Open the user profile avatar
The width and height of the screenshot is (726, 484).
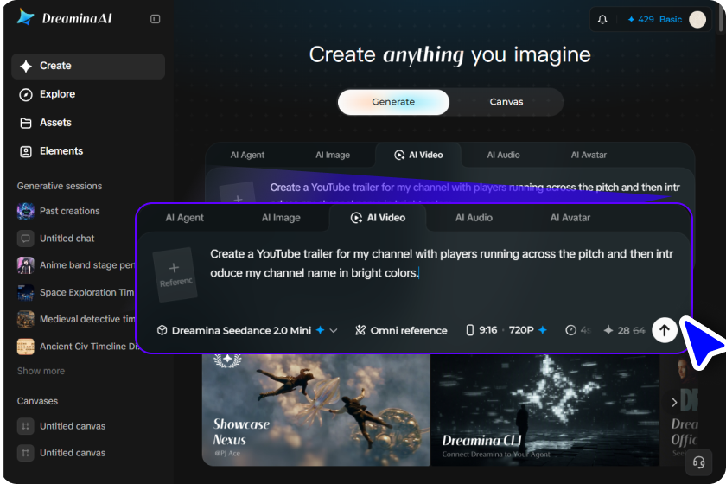(697, 20)
